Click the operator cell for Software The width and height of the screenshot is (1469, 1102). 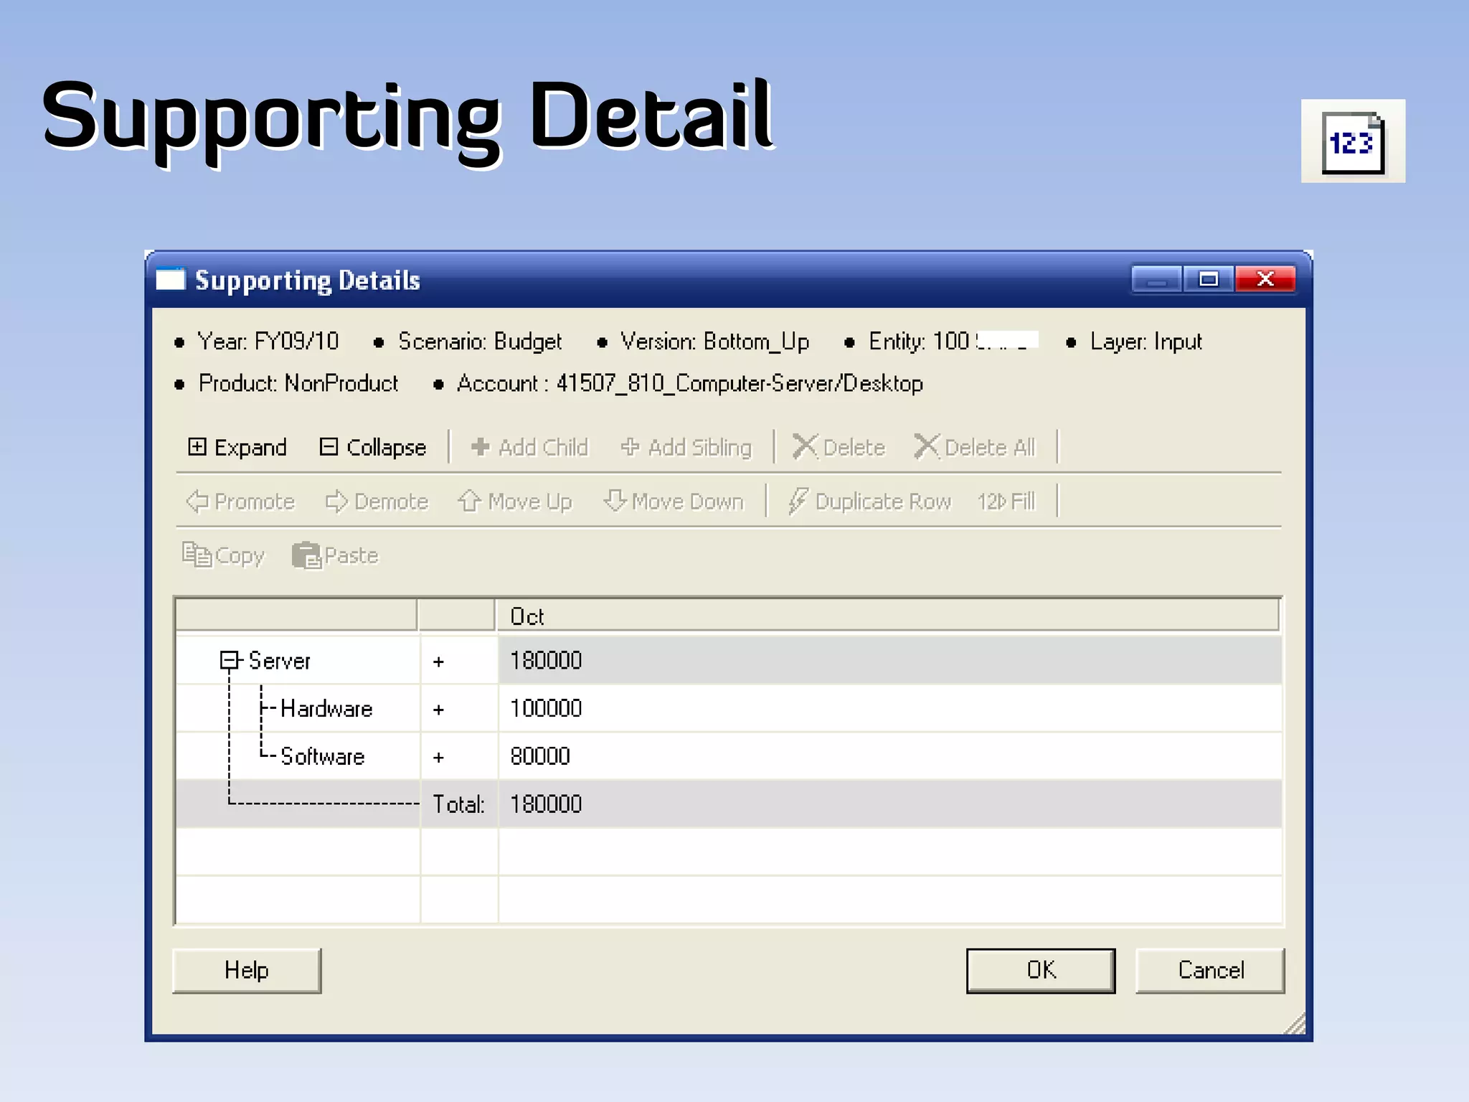[459, 756]
